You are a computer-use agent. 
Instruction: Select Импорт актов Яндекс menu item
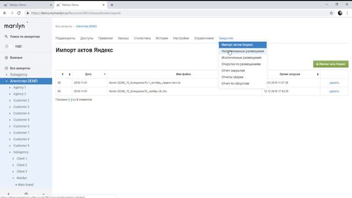[243, 45]
